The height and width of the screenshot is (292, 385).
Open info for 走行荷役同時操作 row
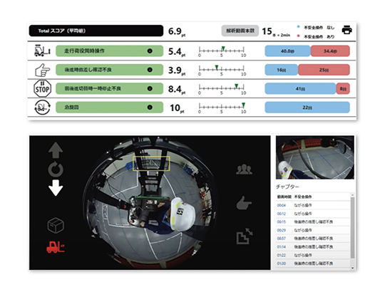150,51
